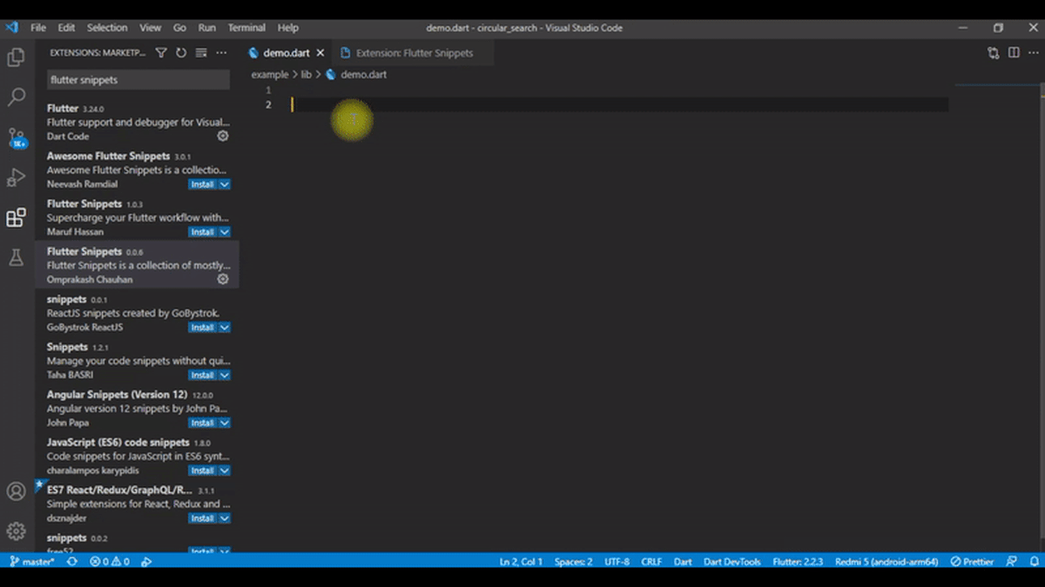Click the master branch indicator

pyautogui.click(x=32, y=562)
